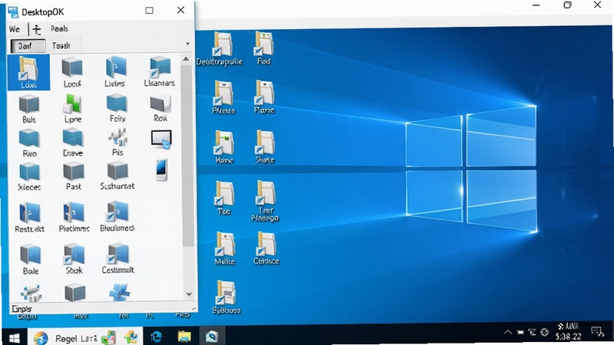Expand the dropdown arrow at tab bar right
Viewport: 614px width, 345px height.
[187, 44]
